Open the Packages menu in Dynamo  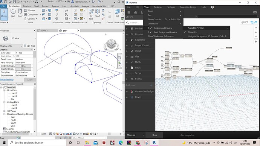pyautogui.click(x=158, y=7)
